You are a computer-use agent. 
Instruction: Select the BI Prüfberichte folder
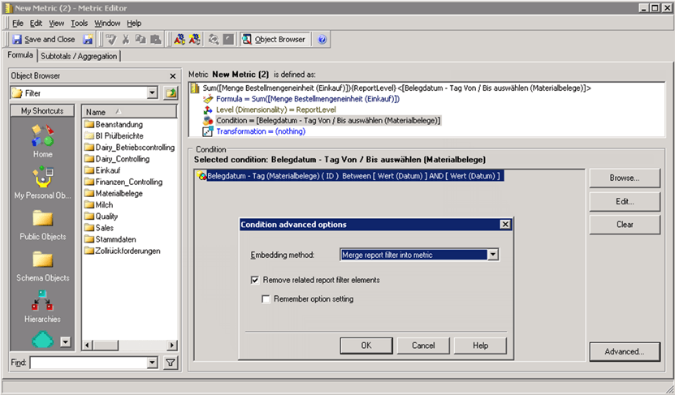[x=115, y=135]
